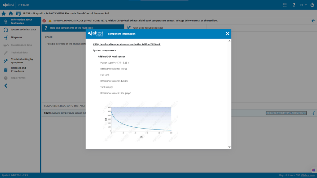The image size is (317, 178).
Task: Close the Component information dialog
Action: click(x=228, y=34)
